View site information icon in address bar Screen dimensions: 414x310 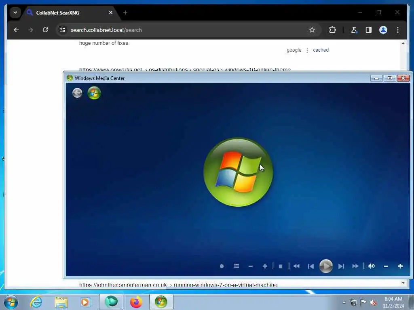[x=63, y=30]
